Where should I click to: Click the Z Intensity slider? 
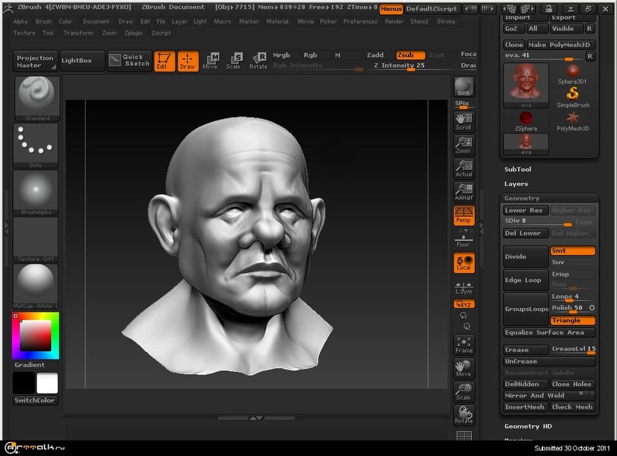[x=399, y=66]
